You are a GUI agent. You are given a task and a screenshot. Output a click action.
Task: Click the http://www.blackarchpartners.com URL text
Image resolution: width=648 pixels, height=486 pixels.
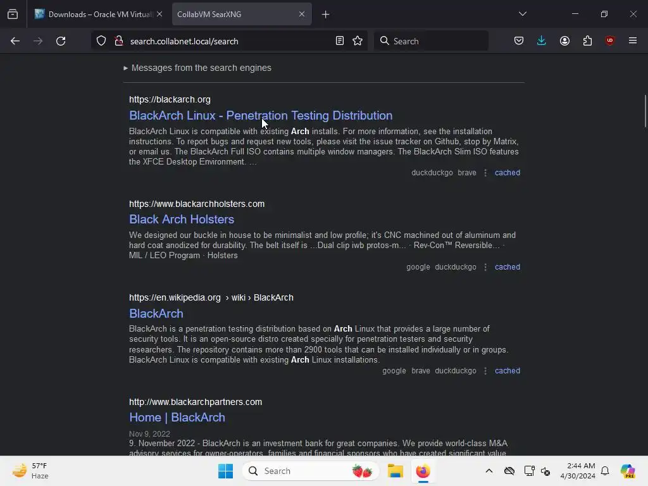click(x=196, y=402)
